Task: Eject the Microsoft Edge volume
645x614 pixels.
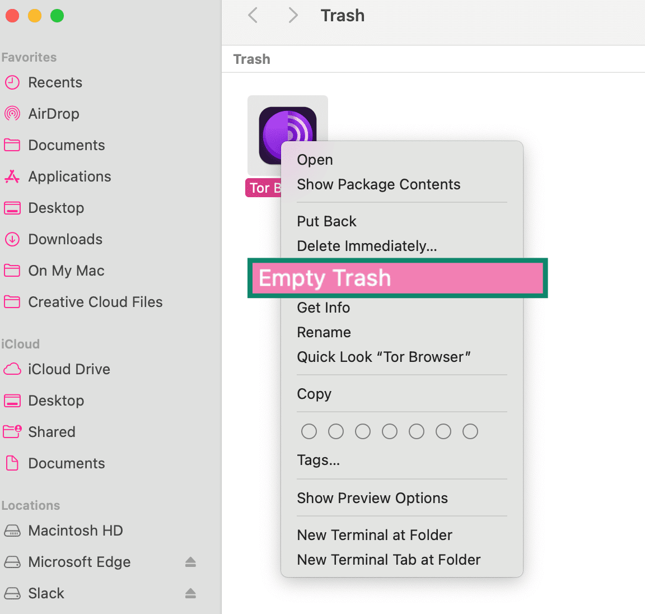Action: coord(191,562)
